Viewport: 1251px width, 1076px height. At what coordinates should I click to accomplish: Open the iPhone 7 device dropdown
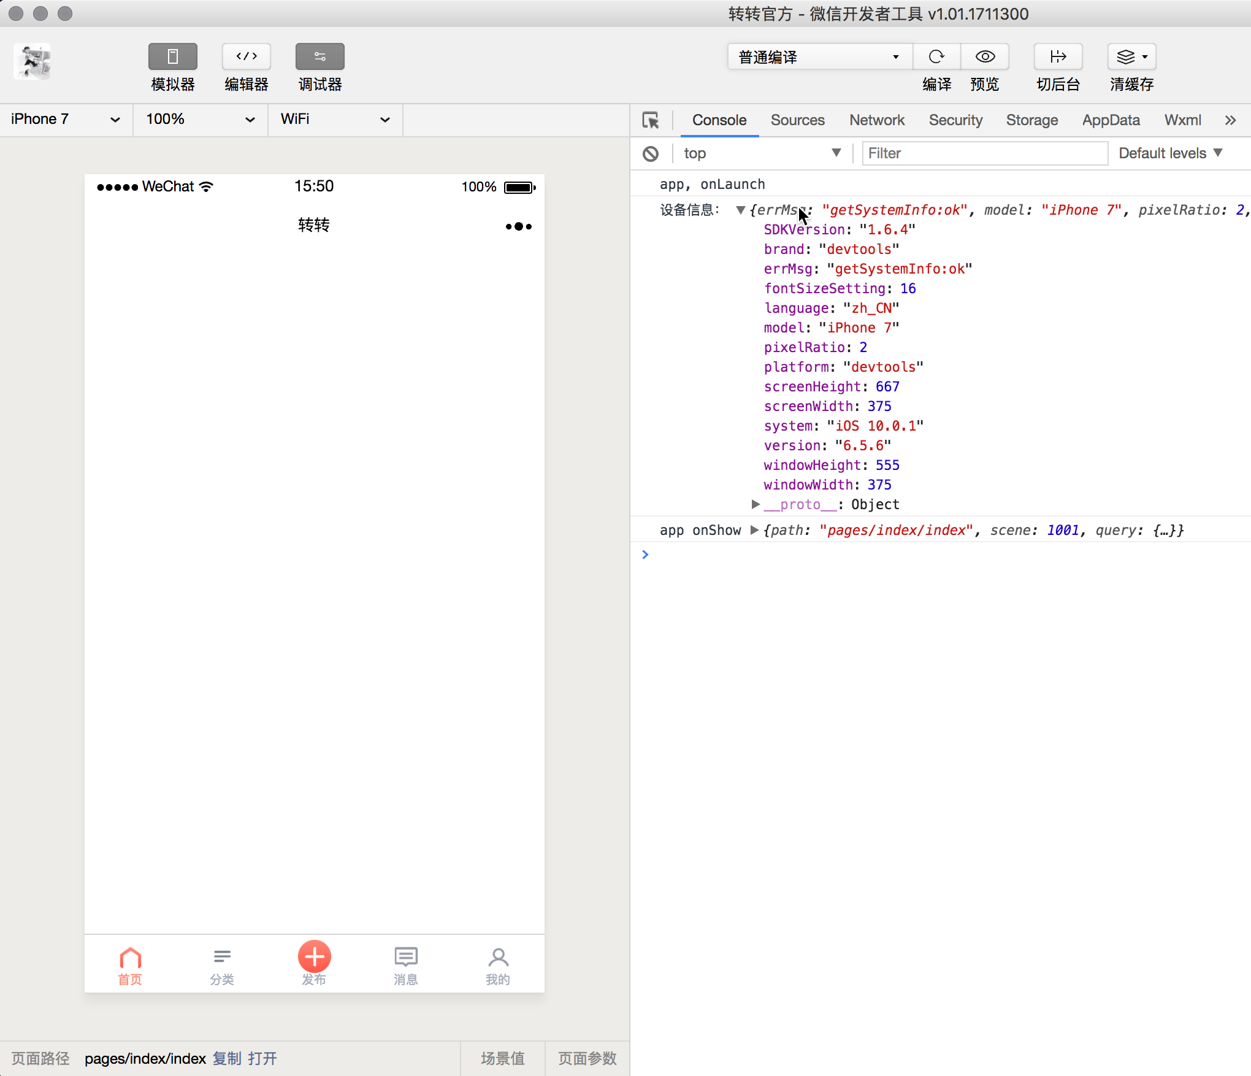point(66,119)
